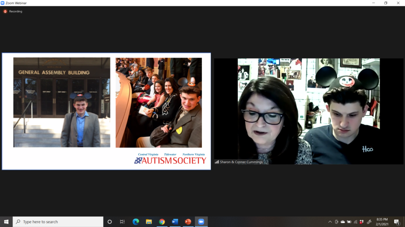Click the taskbar search box
Screen dimensions: 405x227
pos(58,221)
